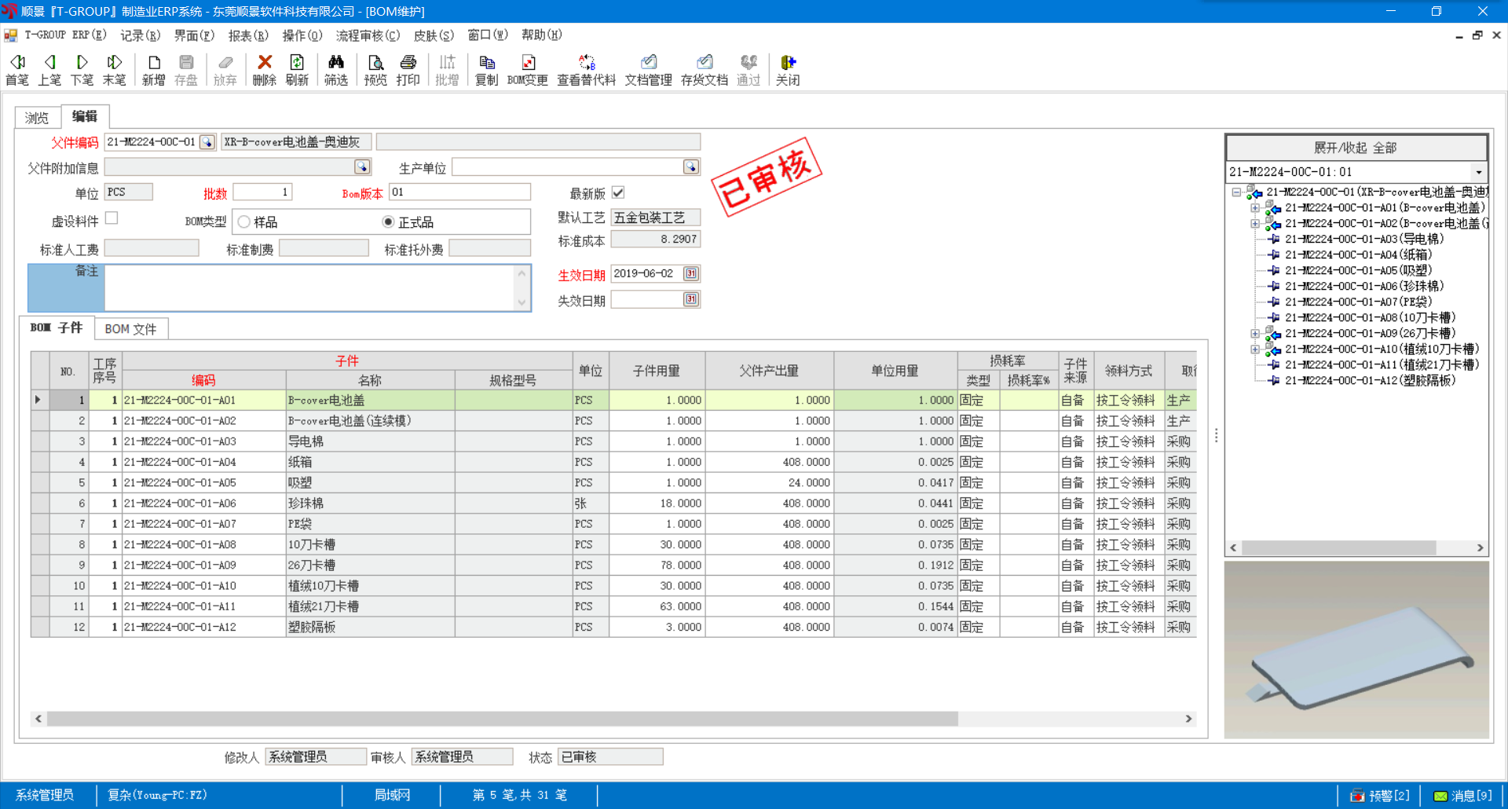Open the 筛选 (Filter) binoculars tool

(335, 69)
